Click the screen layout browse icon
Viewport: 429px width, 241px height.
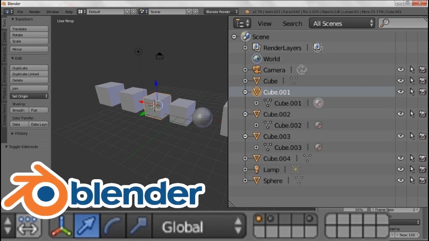pos(81,12)
